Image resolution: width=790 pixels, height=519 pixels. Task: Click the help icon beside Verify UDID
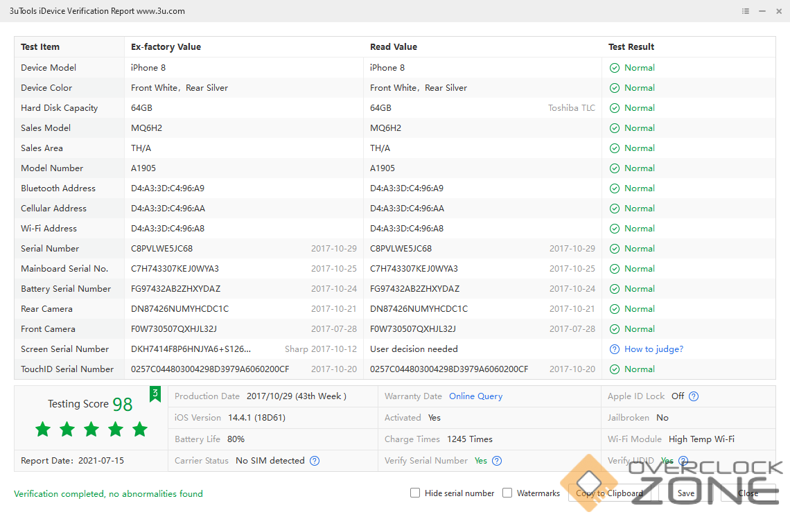683,461
